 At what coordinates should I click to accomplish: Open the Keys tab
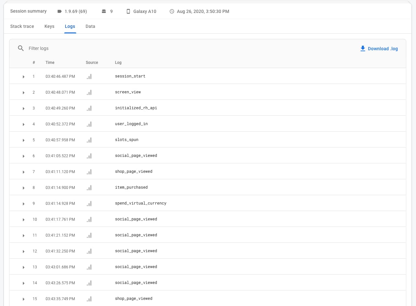coord(49,26)
